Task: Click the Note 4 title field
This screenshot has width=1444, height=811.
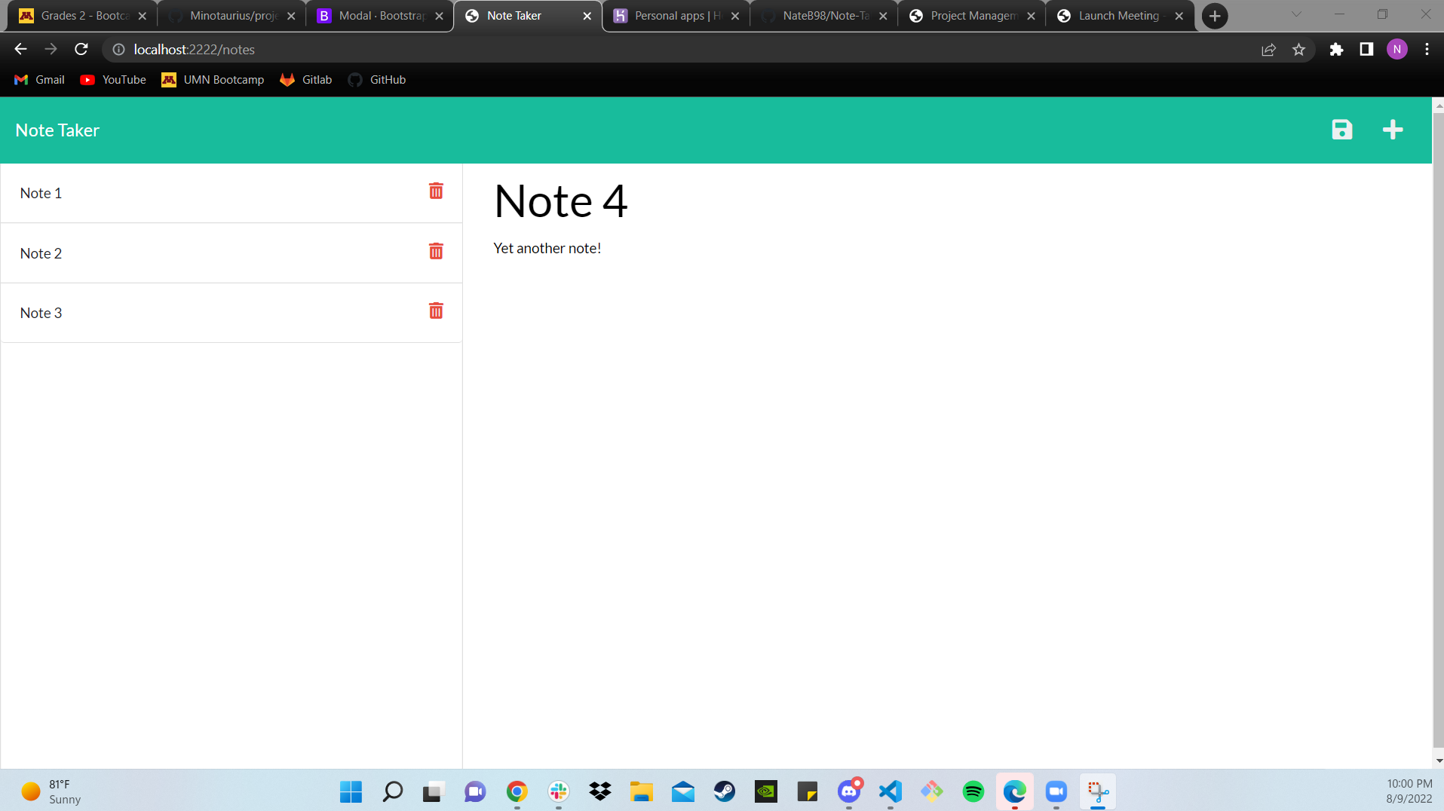Action: 560,202
